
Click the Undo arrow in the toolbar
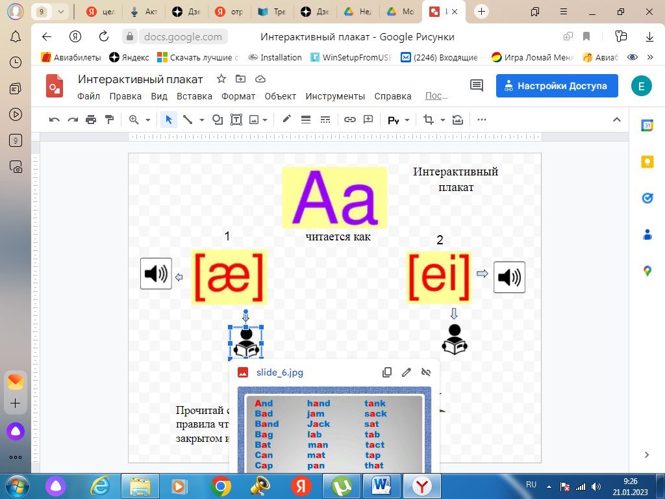pyautogui.click(x=55, y=120)
